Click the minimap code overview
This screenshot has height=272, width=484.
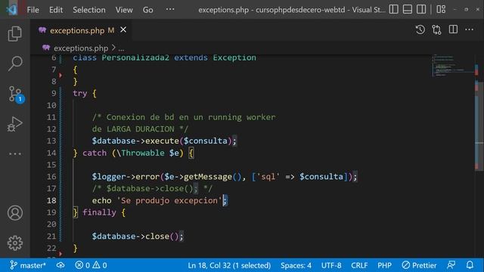click(x=452, y=66)
